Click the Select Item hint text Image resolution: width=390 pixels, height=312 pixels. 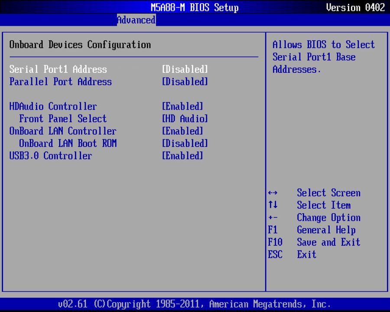pos(324,205)
